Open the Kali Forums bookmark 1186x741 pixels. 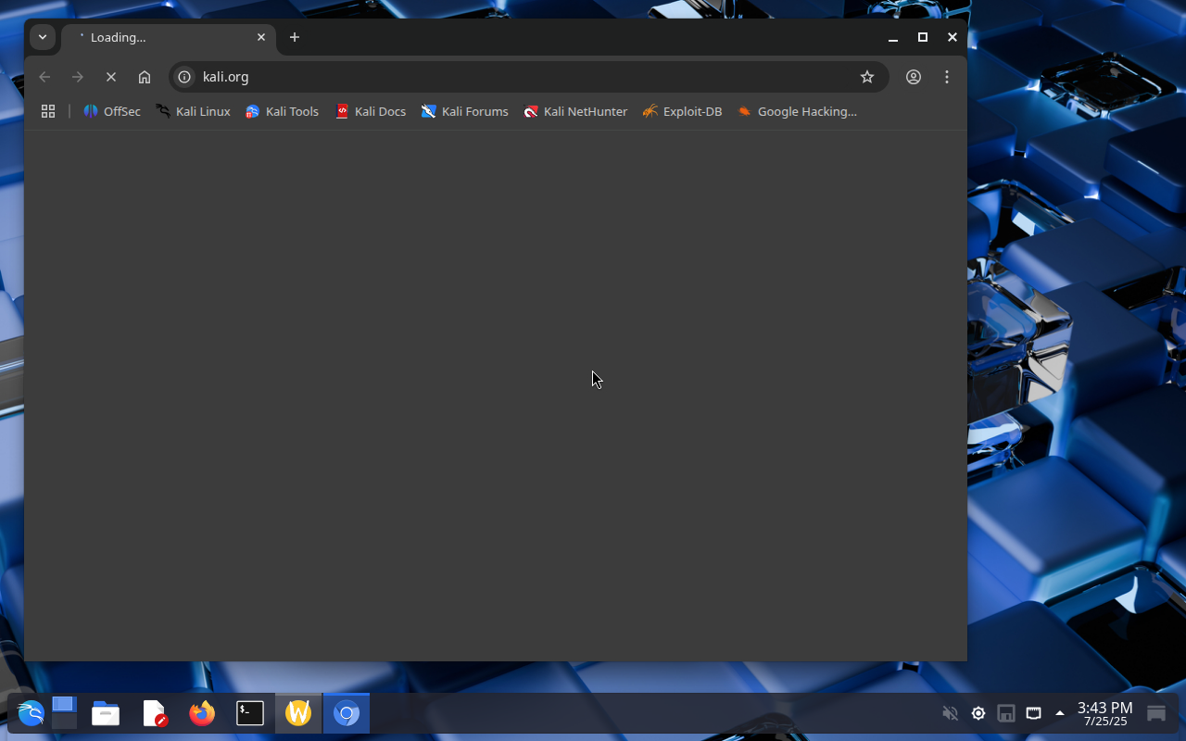pyautogui.click(x=464, y=111)
